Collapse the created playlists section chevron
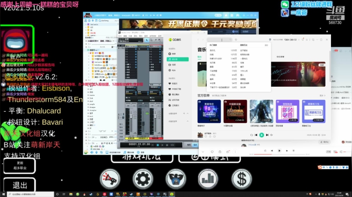Screen dimensions: 352x197 [188, 114]
